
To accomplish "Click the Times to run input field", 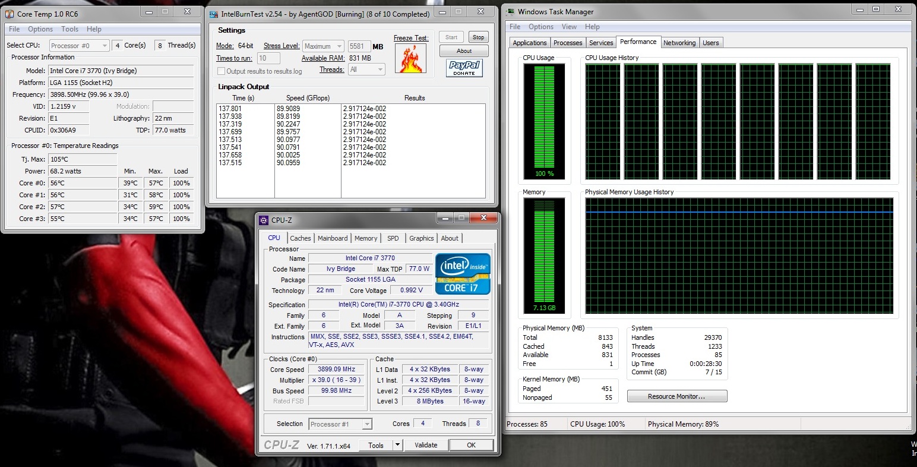I will tap(269, 58).
